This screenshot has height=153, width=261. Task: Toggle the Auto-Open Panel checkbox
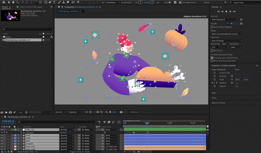pos(180,2)
